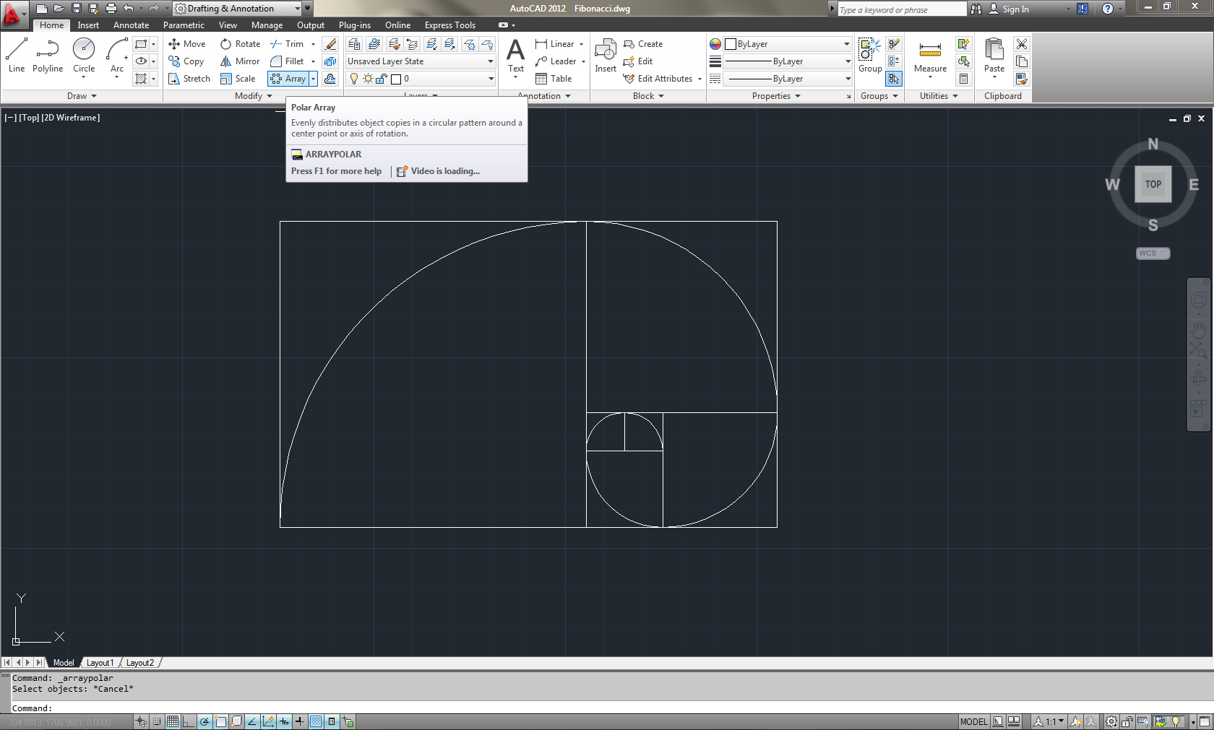Toggle Transparency display in status bar
The height and width of the screenshot is (730, 1214).
(316, 721)
